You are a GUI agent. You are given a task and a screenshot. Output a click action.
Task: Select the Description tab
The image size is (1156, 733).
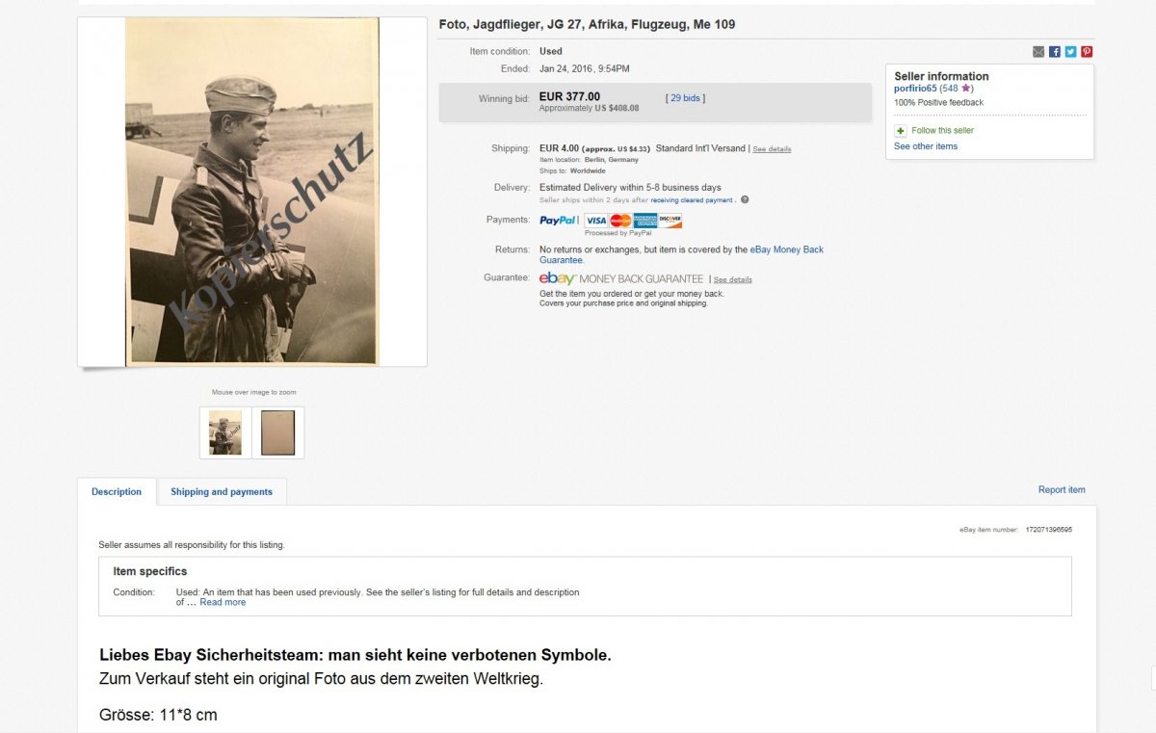tap(117, 492)
